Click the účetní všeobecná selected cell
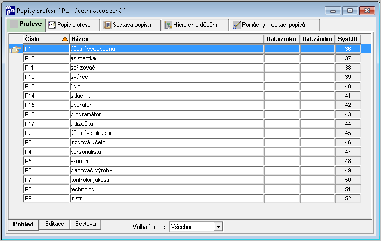Image resolution: width=381 pixels, height=241 pixels. [x=167, y=49]
